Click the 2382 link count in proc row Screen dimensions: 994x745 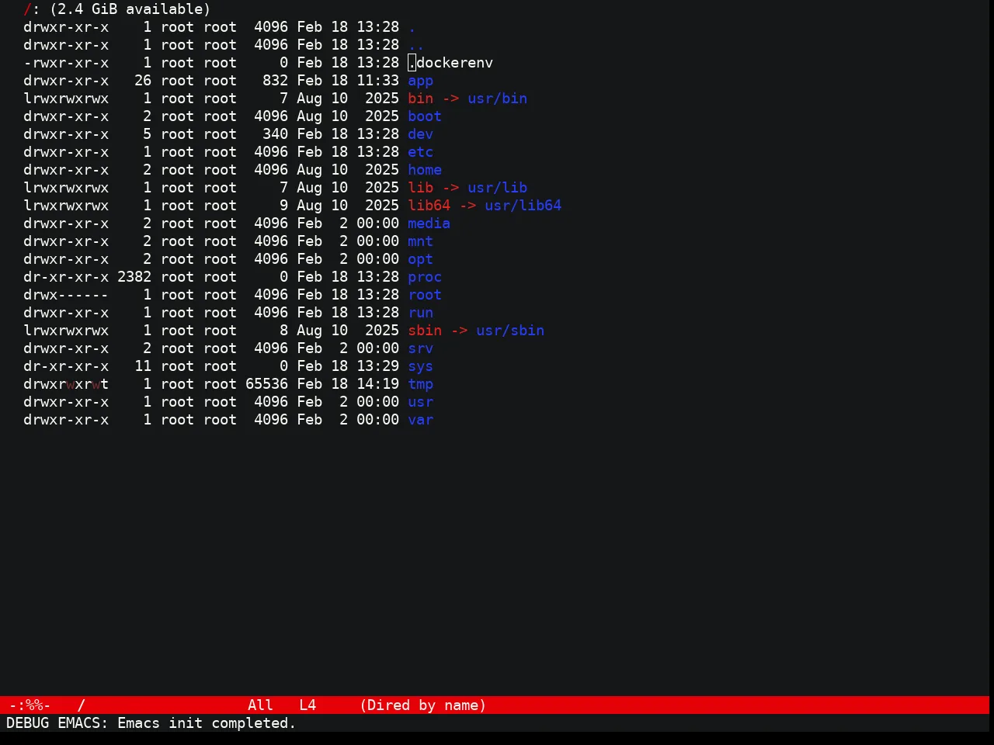click(x=134, y=277)
